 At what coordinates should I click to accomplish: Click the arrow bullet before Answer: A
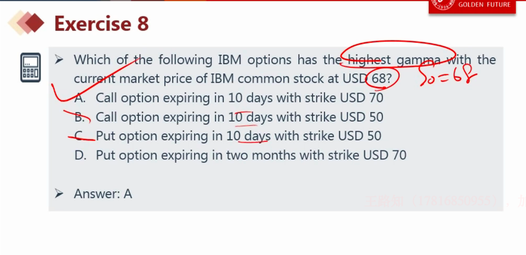[x=59, y=193]
